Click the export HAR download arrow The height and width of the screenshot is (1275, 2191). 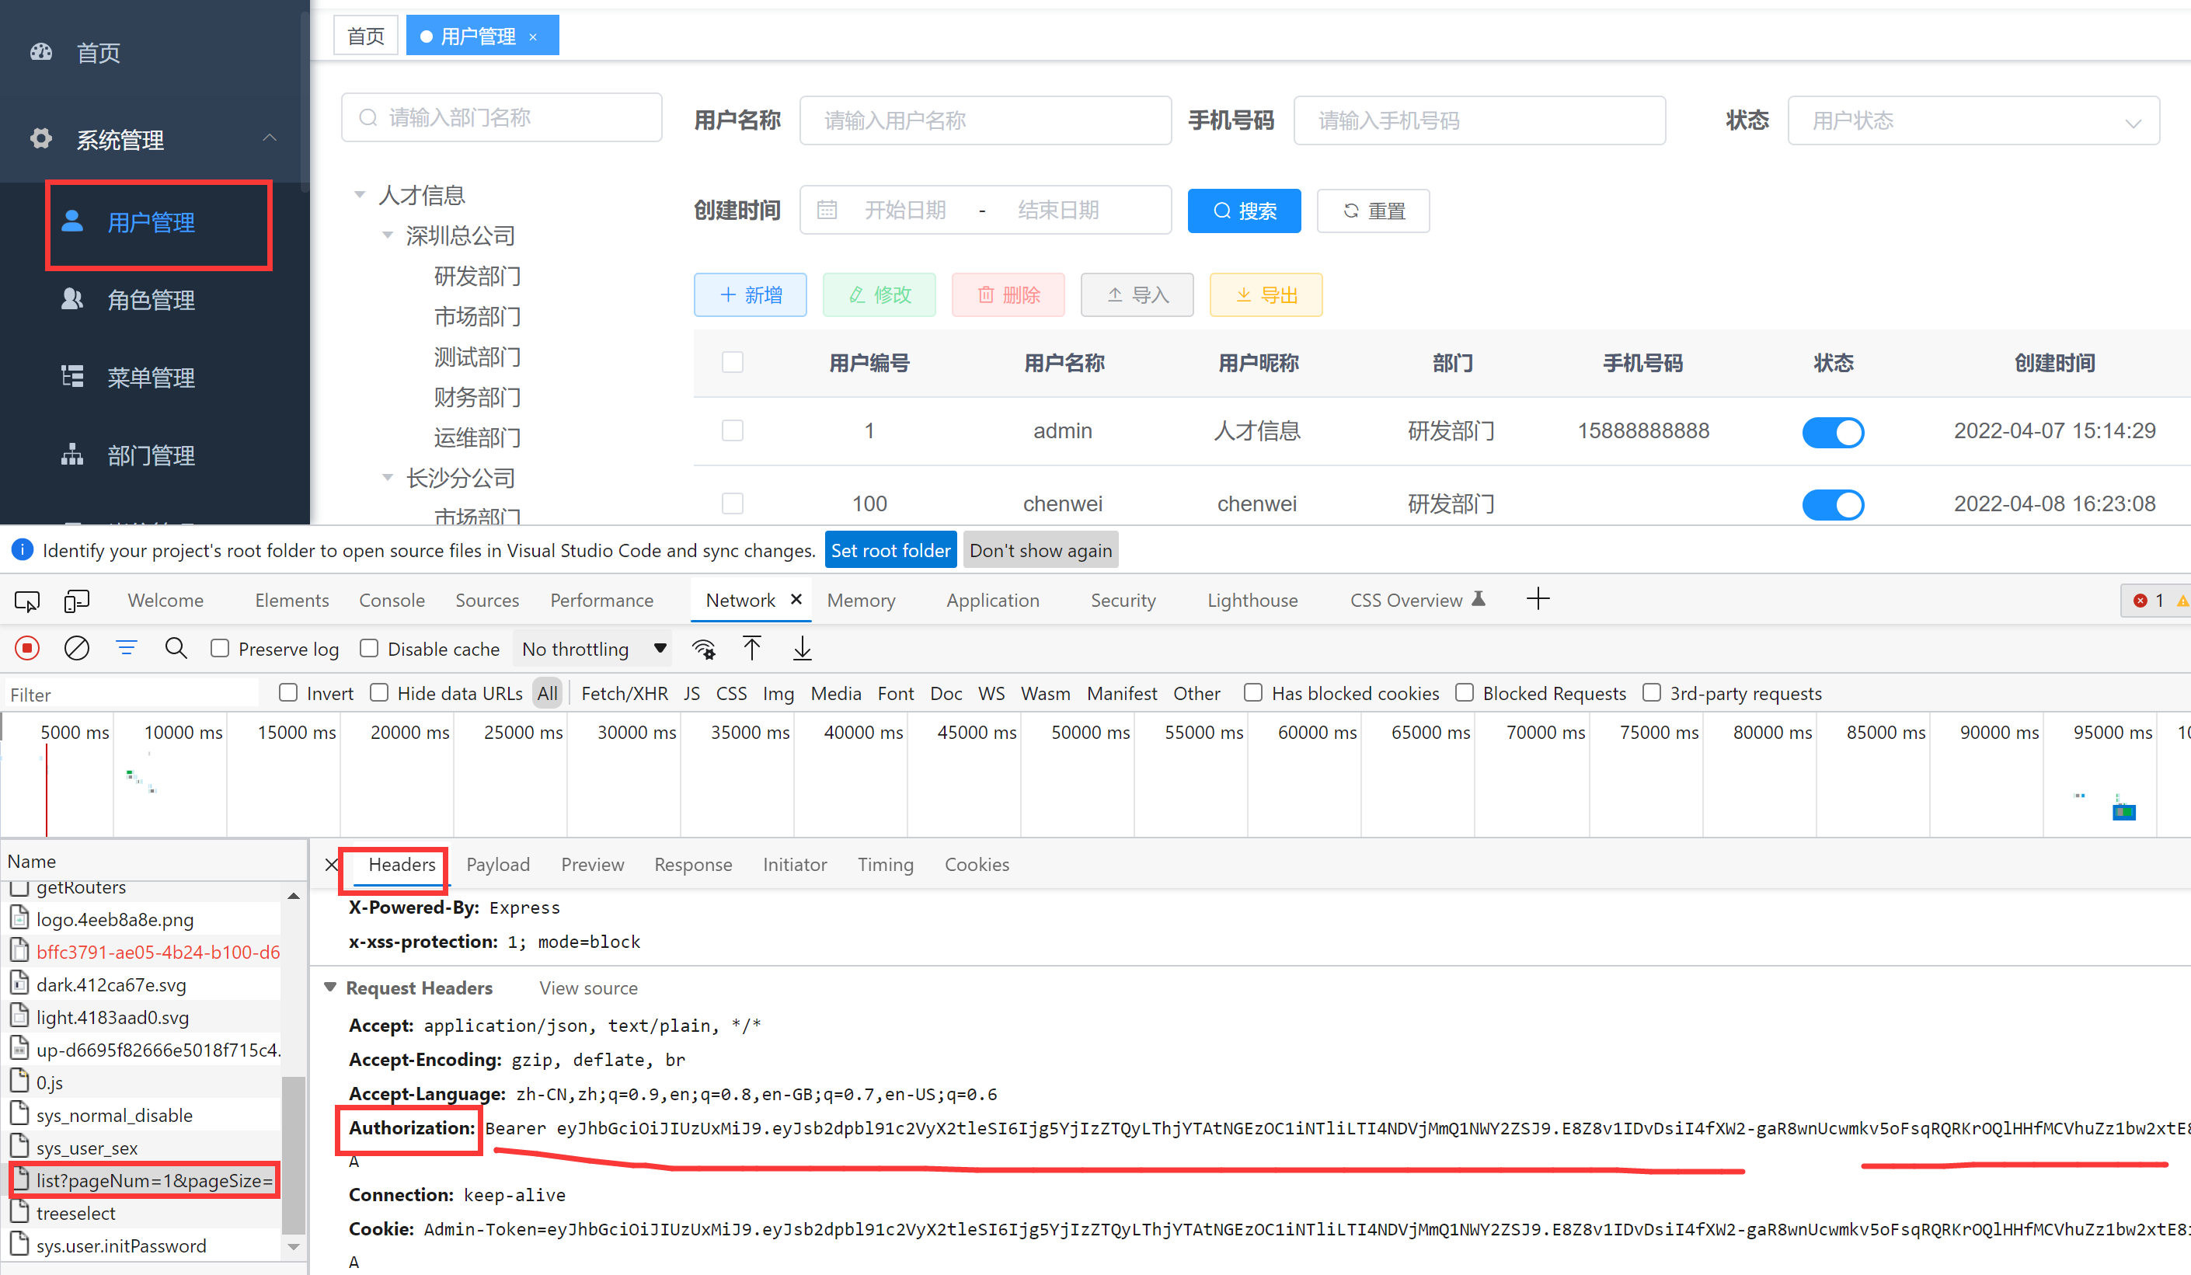click(802, 649)
